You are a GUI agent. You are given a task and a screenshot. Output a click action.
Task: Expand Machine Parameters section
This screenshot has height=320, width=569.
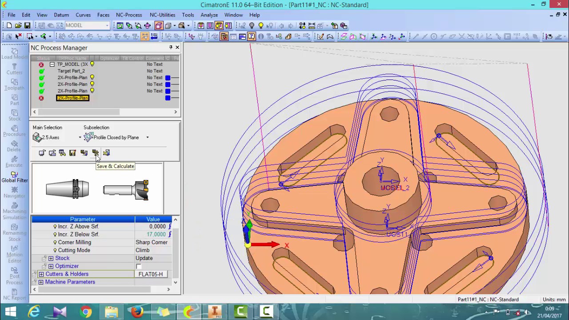41,282
